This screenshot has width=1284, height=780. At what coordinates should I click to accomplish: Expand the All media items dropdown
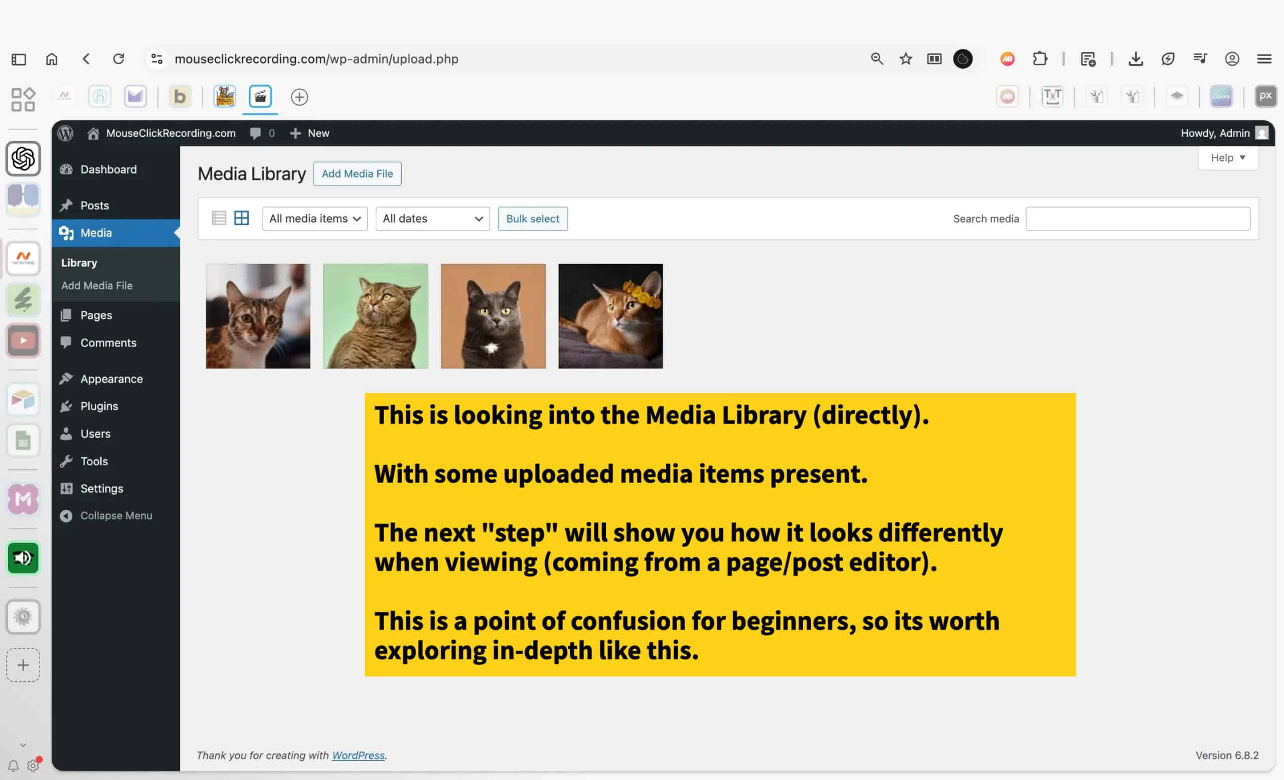click(315, 219)
